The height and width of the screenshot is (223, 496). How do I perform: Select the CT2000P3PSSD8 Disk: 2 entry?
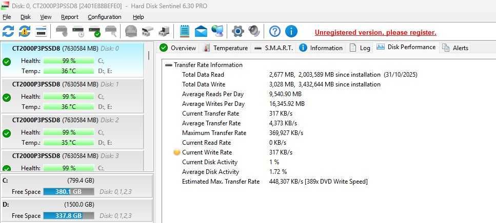pyautogui.click(x=72, y=131)
